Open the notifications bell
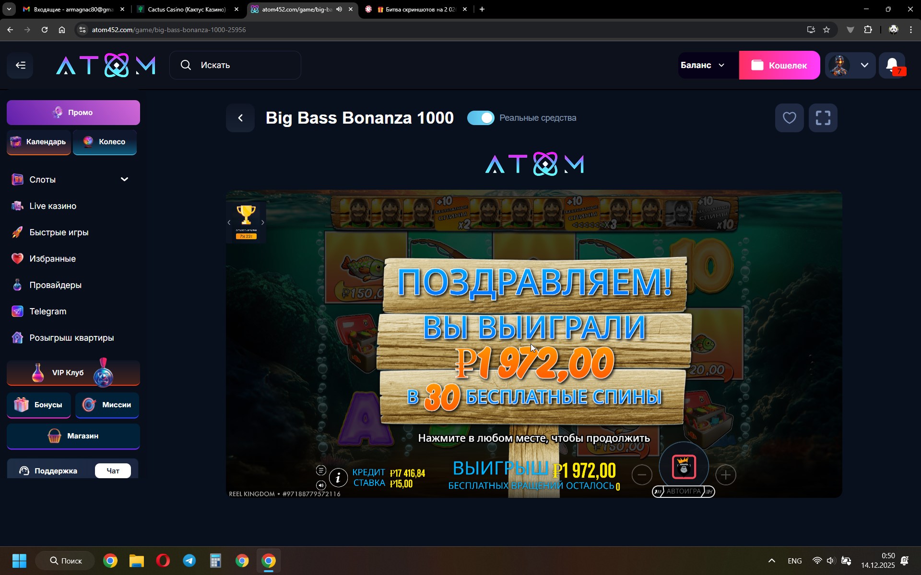The height and width of the screenshot is (575, 921). (892, 65)
